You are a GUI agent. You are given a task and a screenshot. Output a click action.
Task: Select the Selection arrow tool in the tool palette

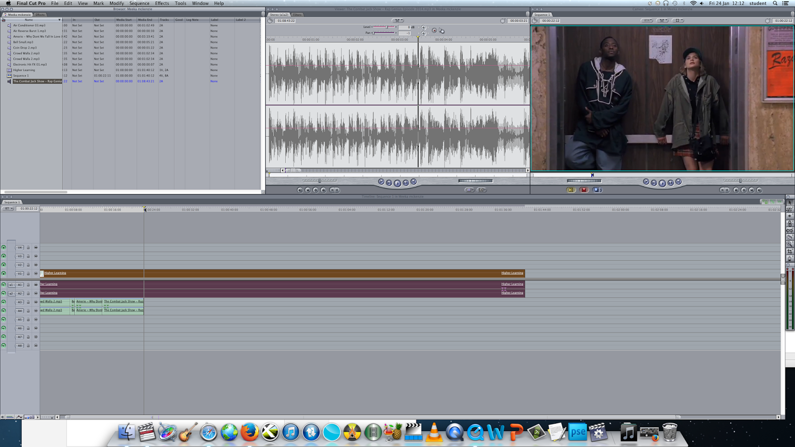coord(790,203)
